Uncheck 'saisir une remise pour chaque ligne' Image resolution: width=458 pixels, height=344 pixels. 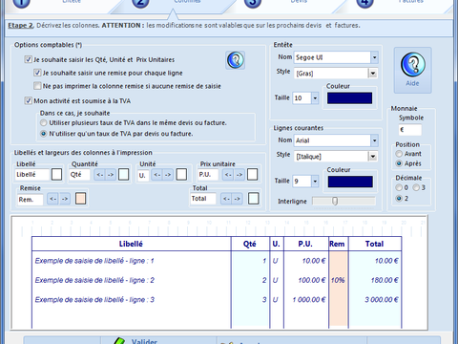[x=37, y=73]
